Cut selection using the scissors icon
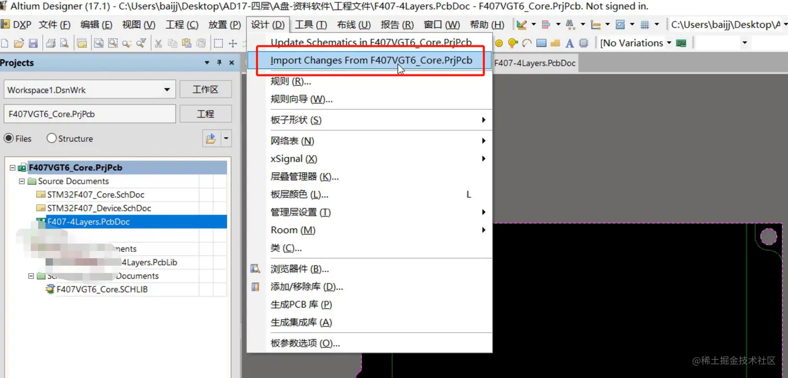This screenshot has height=378, width=788. coord(158,44)
